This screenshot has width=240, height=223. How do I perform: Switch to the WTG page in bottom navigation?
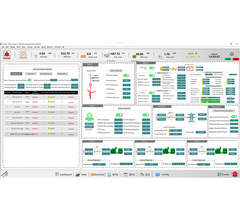pos(113,174)
